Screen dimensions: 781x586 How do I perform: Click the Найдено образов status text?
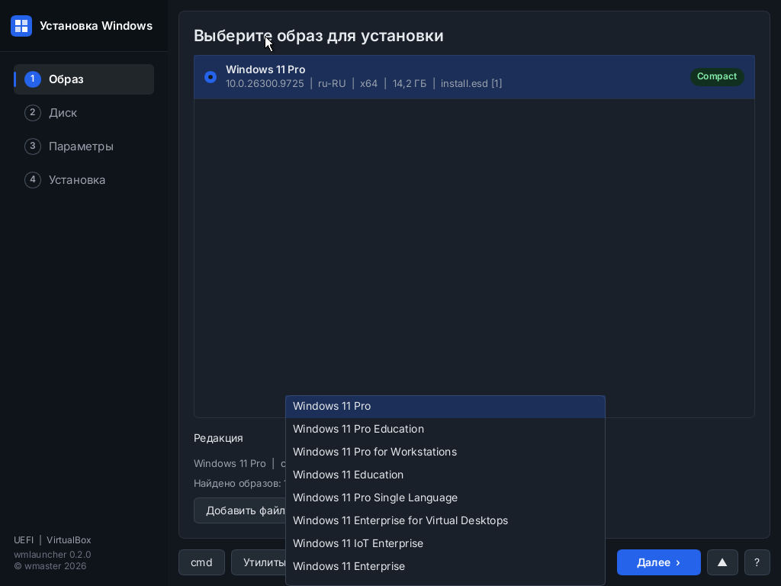point(239,483)
